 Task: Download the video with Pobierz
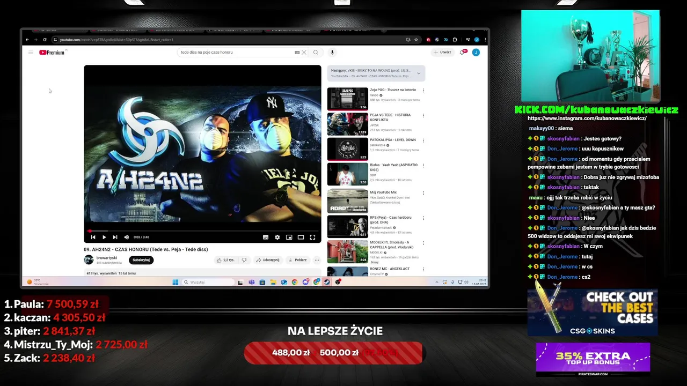tap(297, 260)
